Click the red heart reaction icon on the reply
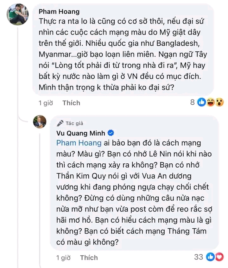 point(218,257)
